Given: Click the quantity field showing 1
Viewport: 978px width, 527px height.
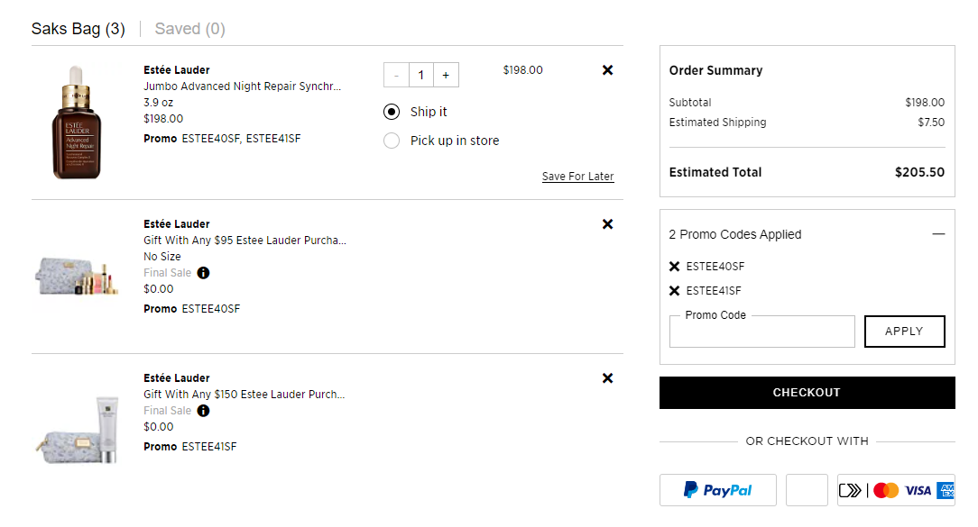Looking at the screenshot, I should pyautogui.click(x=421, y=75).
